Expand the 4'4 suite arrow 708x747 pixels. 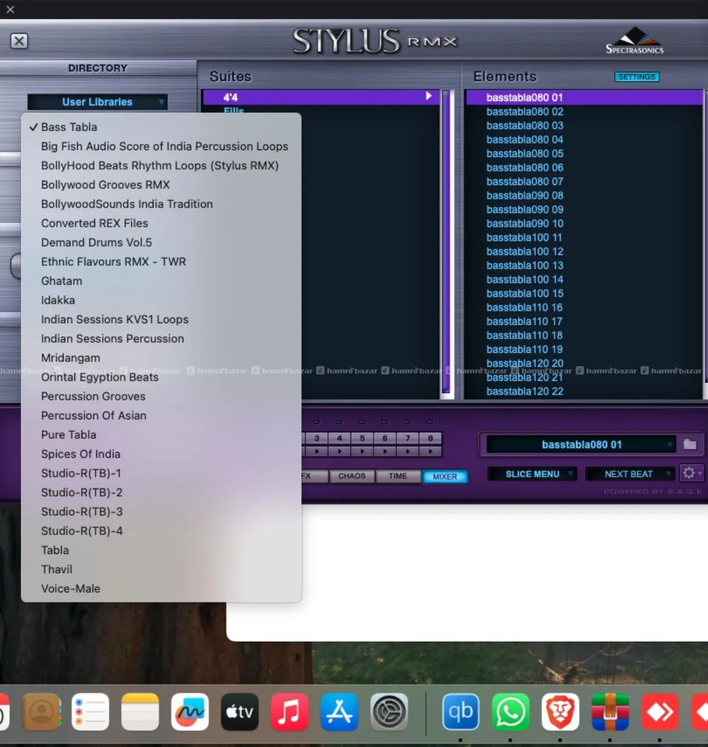click(x=428, y=96)
